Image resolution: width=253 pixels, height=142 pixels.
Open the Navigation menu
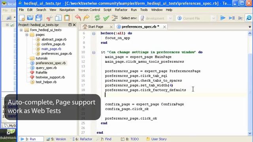click(67, 10)
